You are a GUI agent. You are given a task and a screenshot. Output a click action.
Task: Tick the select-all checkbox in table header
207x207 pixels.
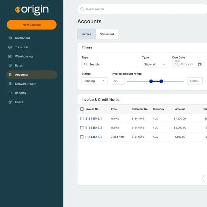82,109
